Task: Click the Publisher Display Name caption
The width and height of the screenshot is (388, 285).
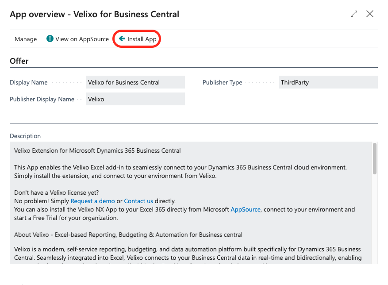Action: click(42, 99)
